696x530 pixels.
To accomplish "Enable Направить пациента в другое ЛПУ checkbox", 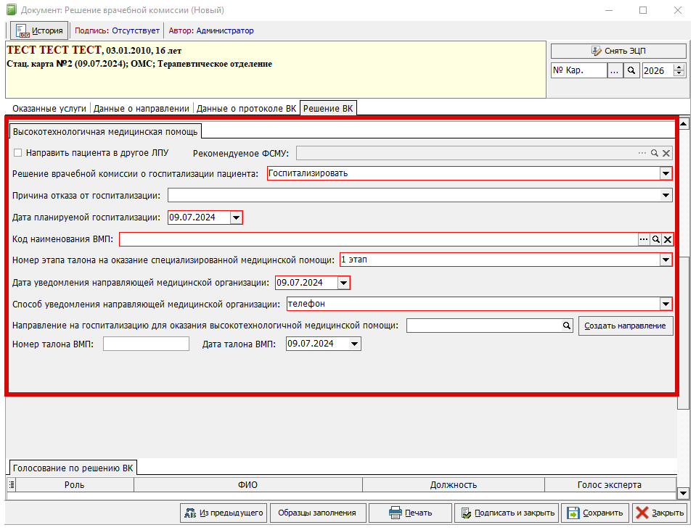I will (x=18, y=153).
